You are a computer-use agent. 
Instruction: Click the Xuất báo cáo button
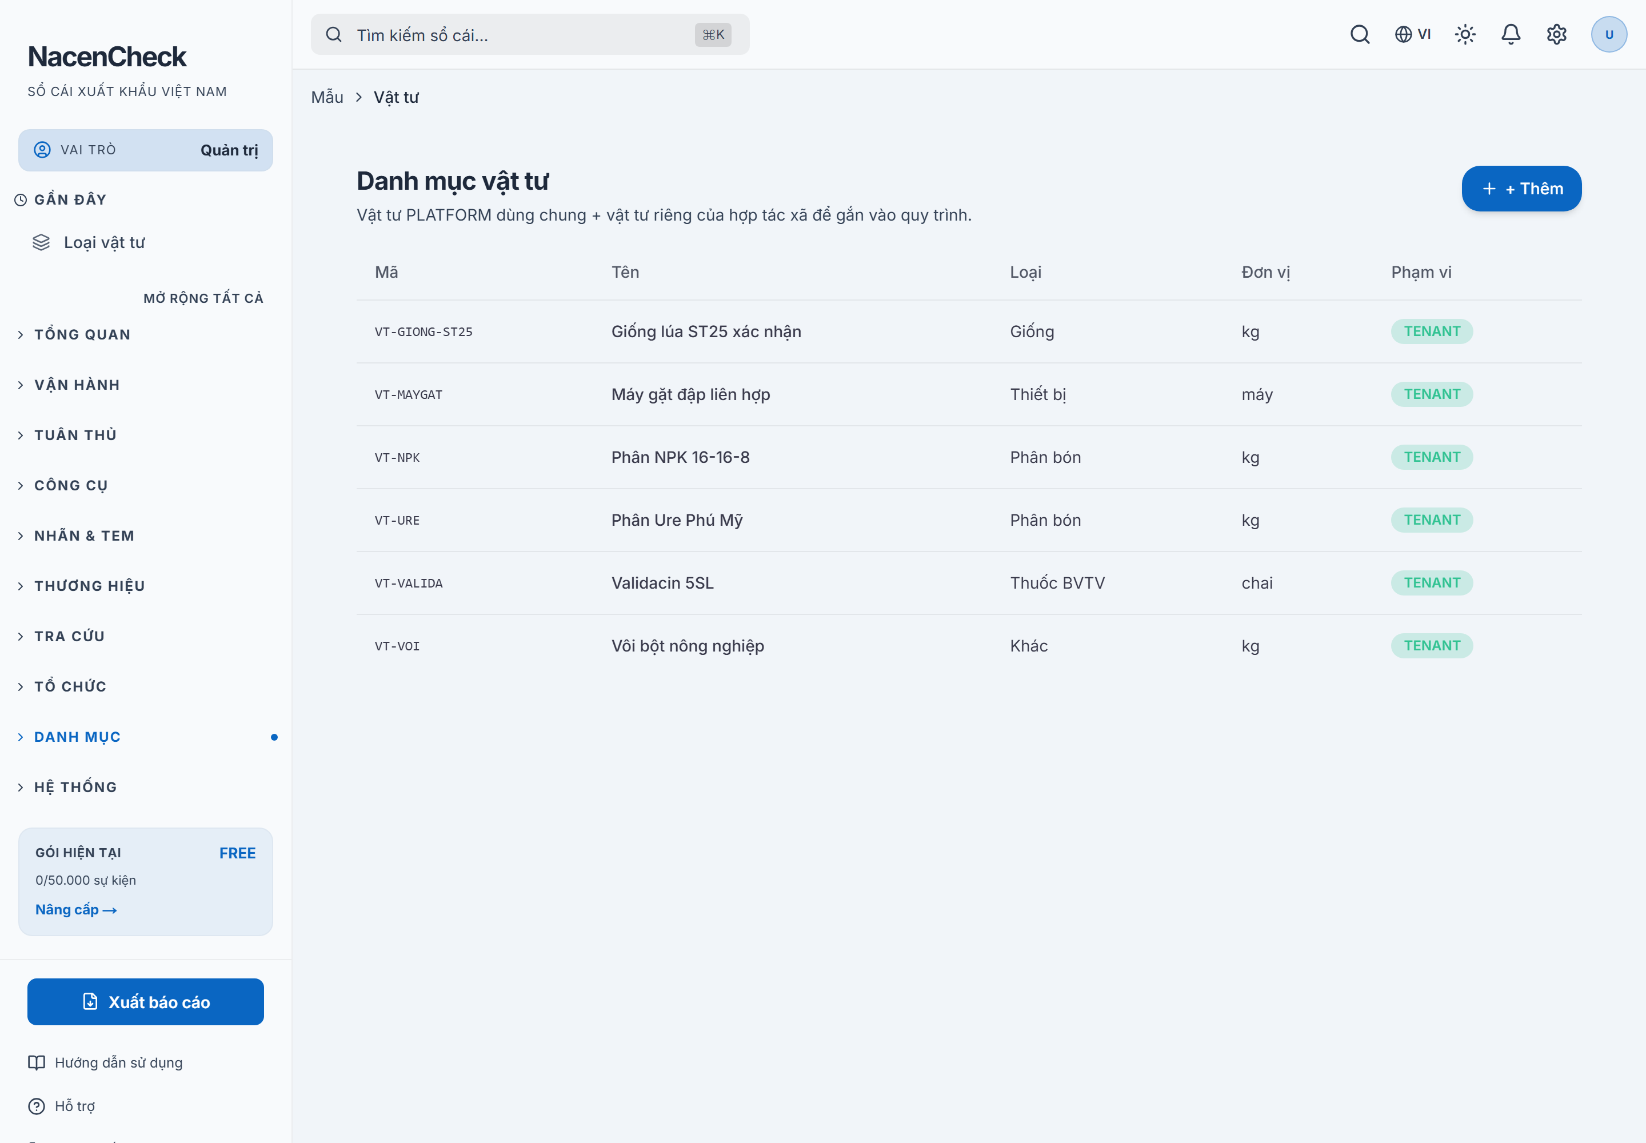point(145,1002)
